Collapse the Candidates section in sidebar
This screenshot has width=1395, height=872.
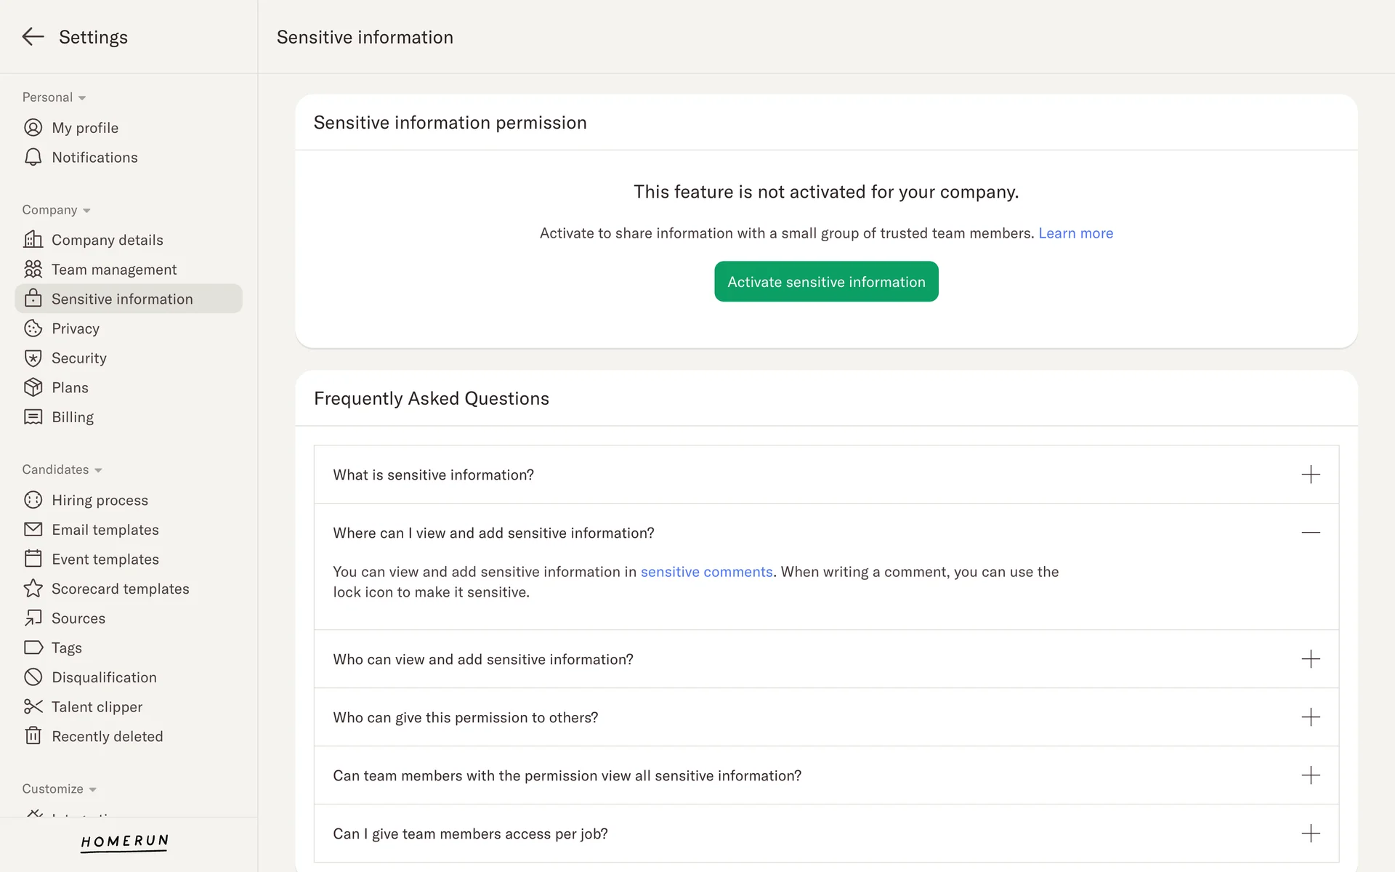point(98,470)
